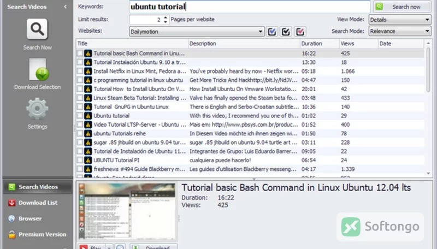Screen dimensions: 437x249
Task: Click the Keywords input field
Action: [x=250, y=7]
